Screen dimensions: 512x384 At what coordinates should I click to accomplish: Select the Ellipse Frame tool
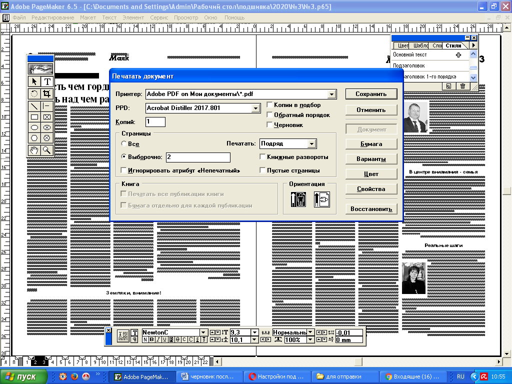47,127
